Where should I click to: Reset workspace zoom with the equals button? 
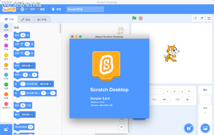tap(121, 127)
